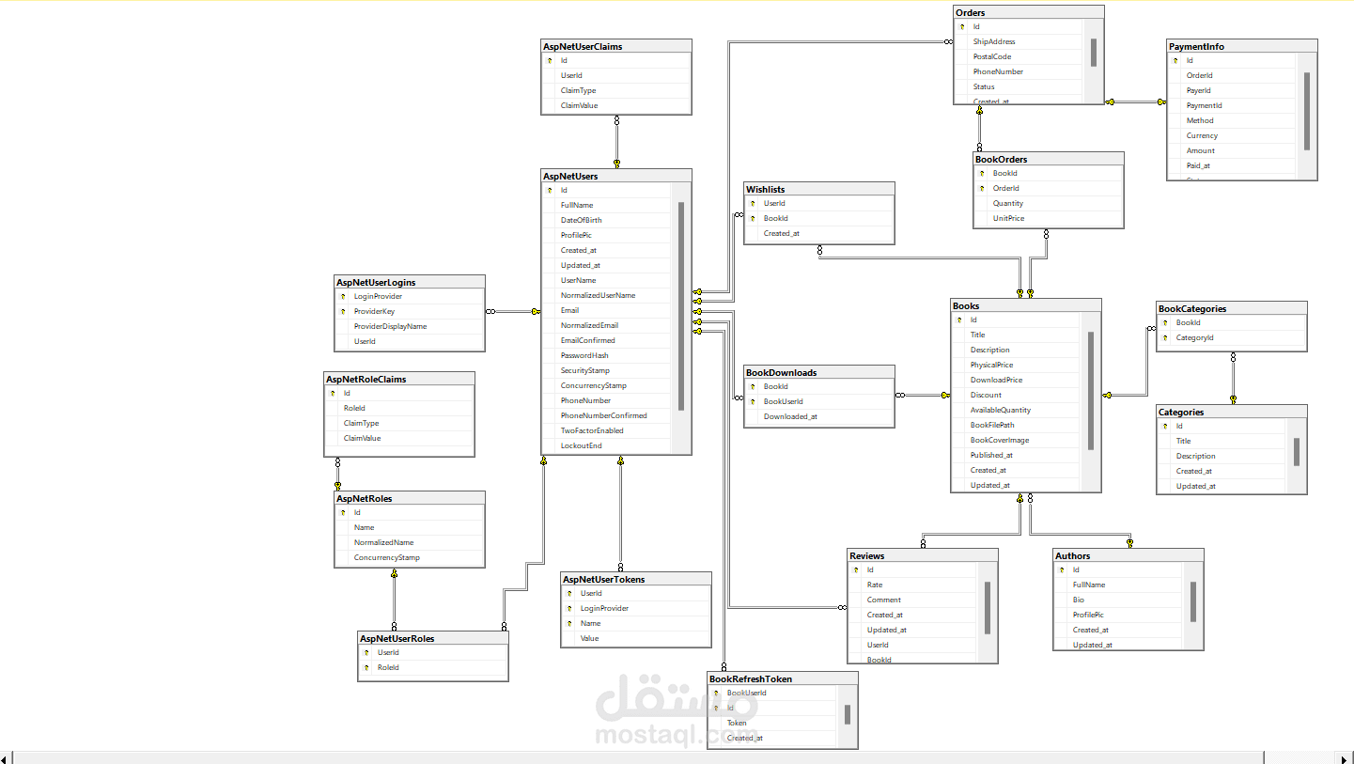Click the primary key icon of AspNetUsers Id
The width and height of the screenshot is (1354, 764).
tap(550, 190)
